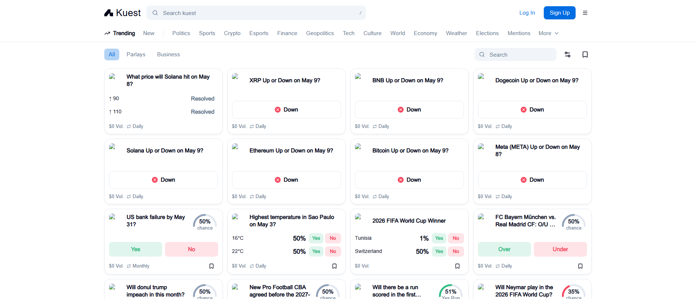Open the hamburger menu icon
The width and height of the screenshot is (696, 299).
tap(585, 13)
